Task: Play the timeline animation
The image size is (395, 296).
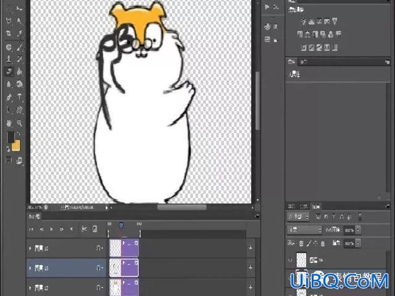Action: coord(52,229)
